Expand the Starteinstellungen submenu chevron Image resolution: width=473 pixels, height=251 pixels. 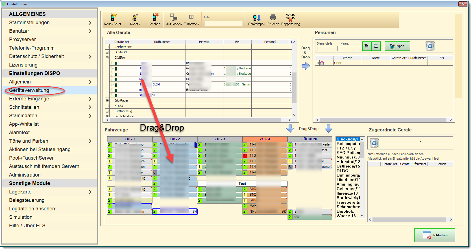click(x=90, y=23)
